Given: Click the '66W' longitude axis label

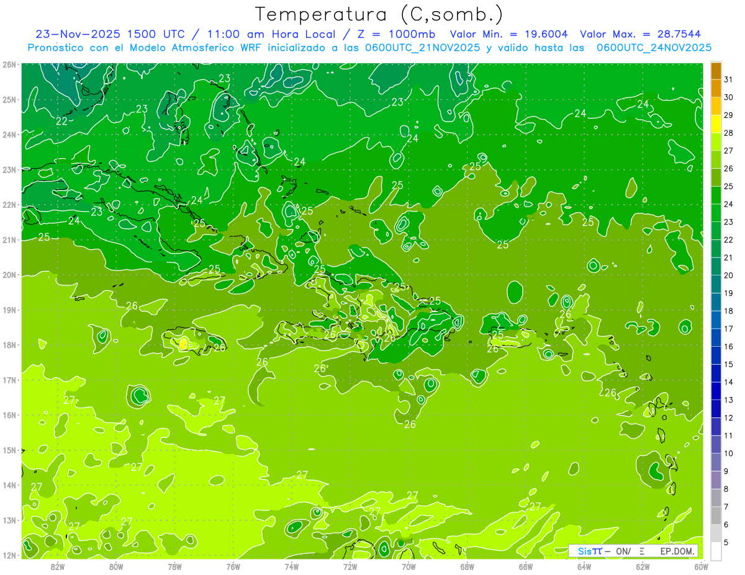Looking at the screenshot, I should tap(526, 566).
